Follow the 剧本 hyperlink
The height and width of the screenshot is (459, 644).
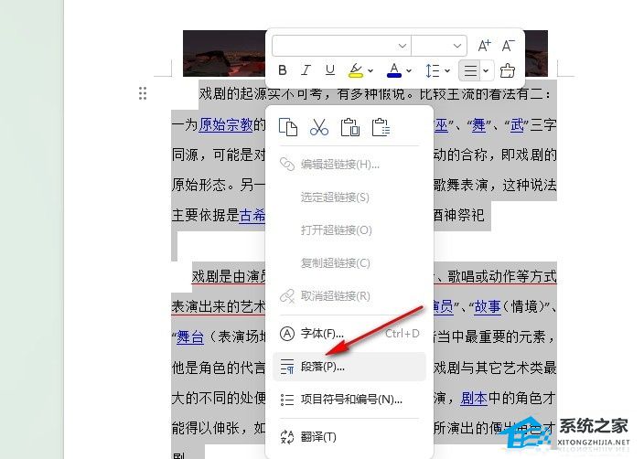pyautogui.click(x=474, y=398)
